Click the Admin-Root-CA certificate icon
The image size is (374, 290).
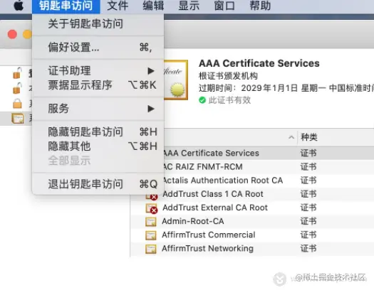pos(151,222)
